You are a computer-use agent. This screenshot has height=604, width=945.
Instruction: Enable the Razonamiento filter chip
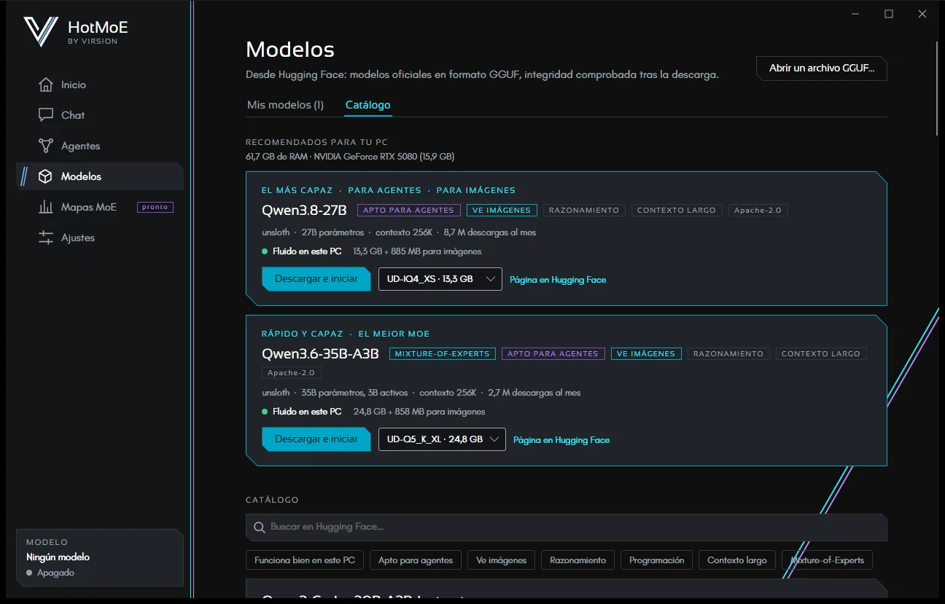click(578, 560)
